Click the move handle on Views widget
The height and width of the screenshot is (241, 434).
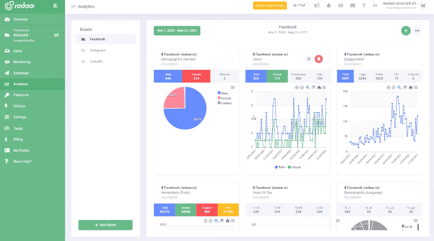click(x=308, y=59)
